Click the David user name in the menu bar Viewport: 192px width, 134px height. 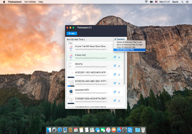point(175,2)
